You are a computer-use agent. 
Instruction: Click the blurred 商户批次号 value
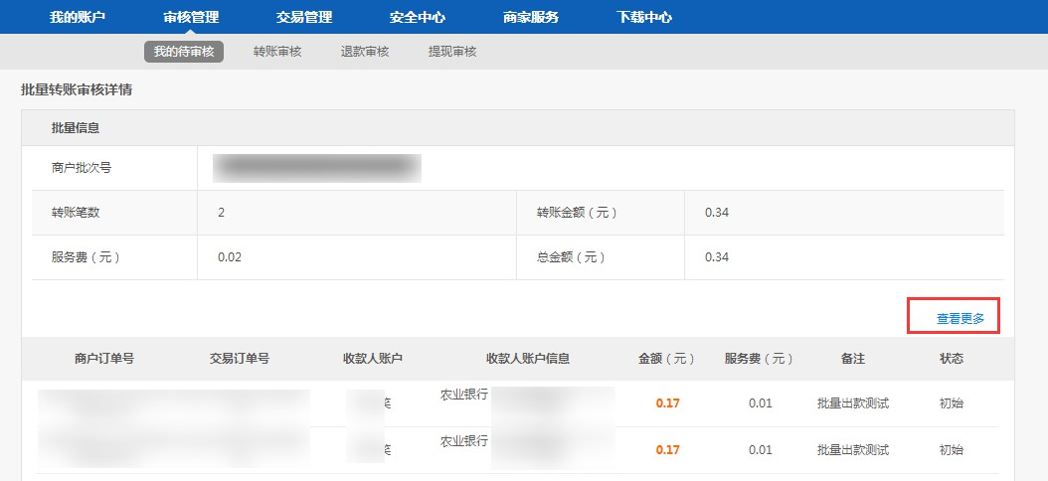(317, 168)
